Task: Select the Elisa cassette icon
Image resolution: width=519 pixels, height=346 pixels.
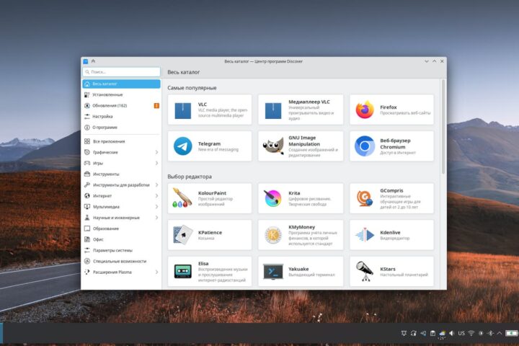Action: [x=182, y=271]
